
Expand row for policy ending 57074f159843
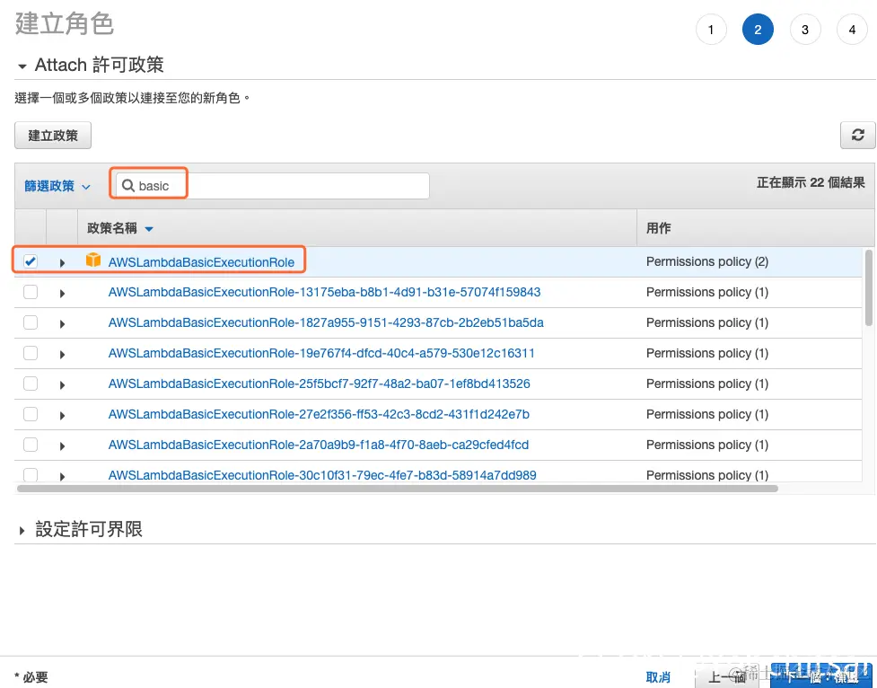[62, 294]
